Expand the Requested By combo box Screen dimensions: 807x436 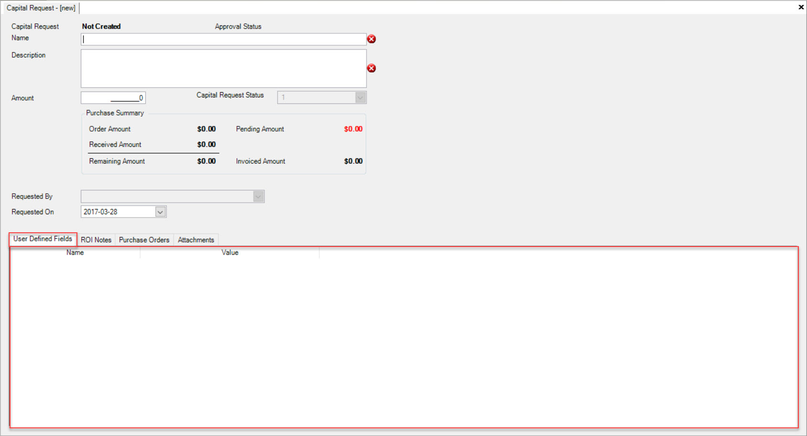point(258,197)
